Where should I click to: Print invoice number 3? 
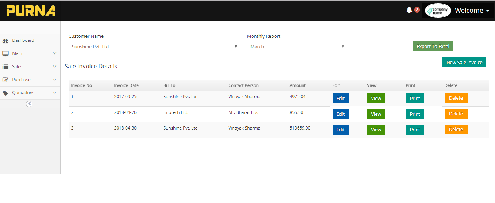coord(415,130)
